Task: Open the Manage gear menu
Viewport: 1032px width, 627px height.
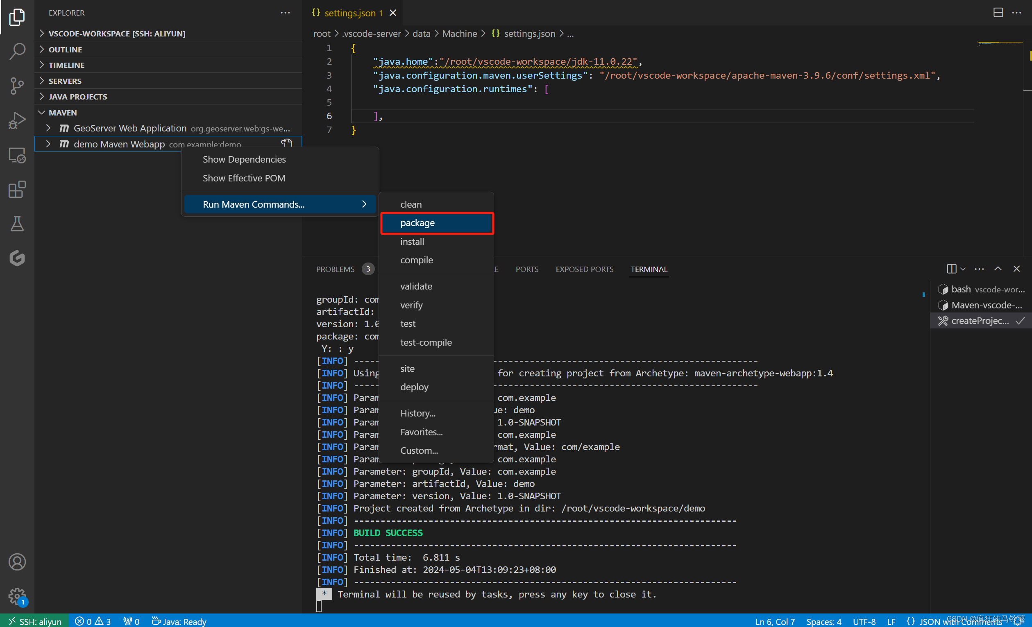Action: pos(17,595)
